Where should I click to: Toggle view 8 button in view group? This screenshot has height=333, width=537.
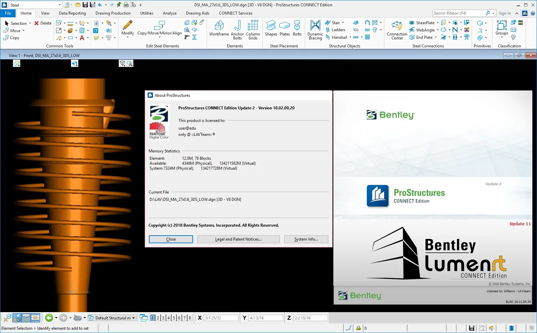190,318
